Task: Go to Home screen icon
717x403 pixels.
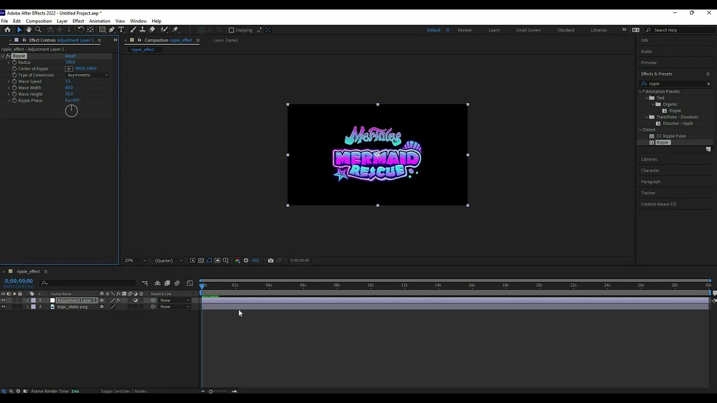Action: pos(7,30)
